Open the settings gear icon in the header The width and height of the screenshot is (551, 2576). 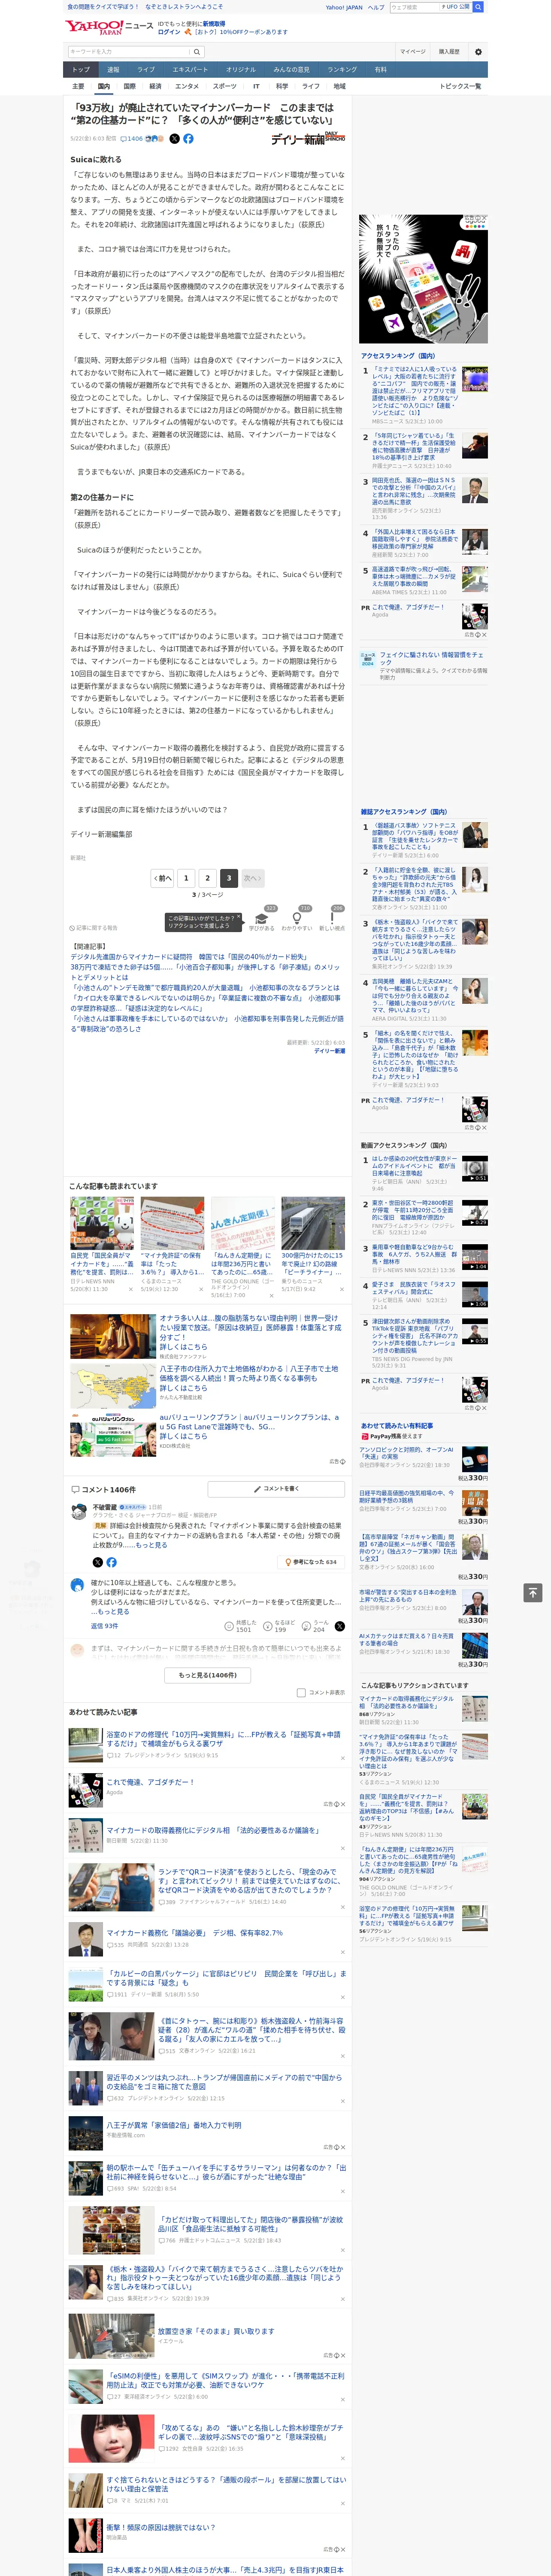click(478, 51)
